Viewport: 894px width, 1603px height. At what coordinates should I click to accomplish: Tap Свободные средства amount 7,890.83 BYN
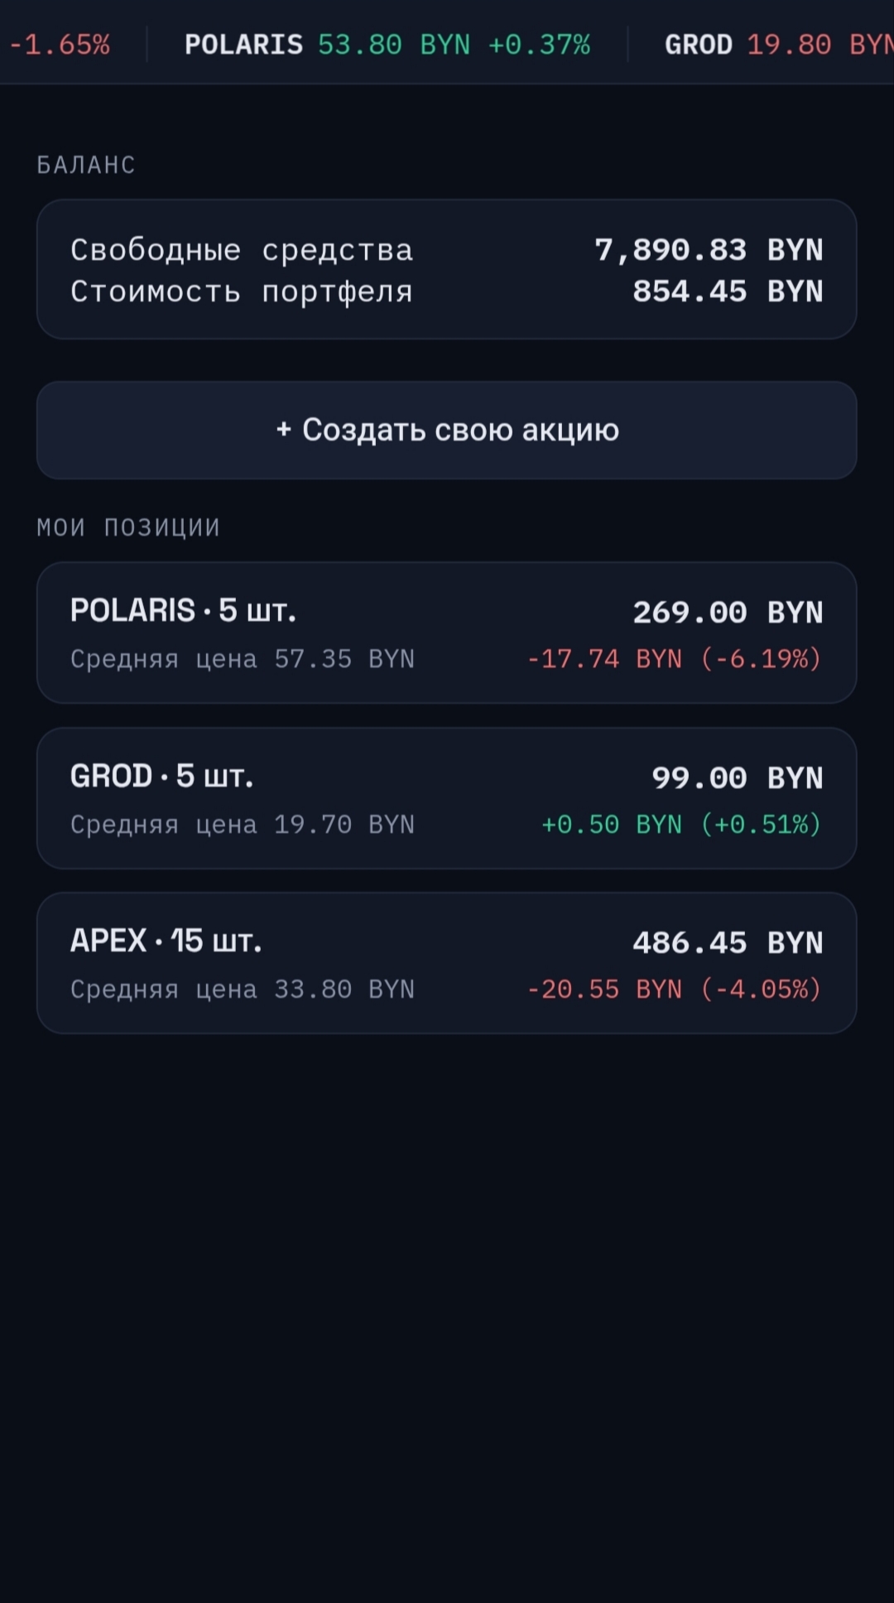point(709,249)
